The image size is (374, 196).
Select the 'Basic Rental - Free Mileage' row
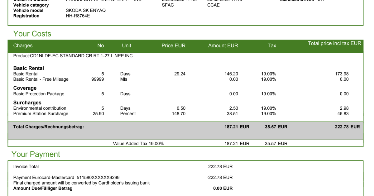[x=185, y=79]
